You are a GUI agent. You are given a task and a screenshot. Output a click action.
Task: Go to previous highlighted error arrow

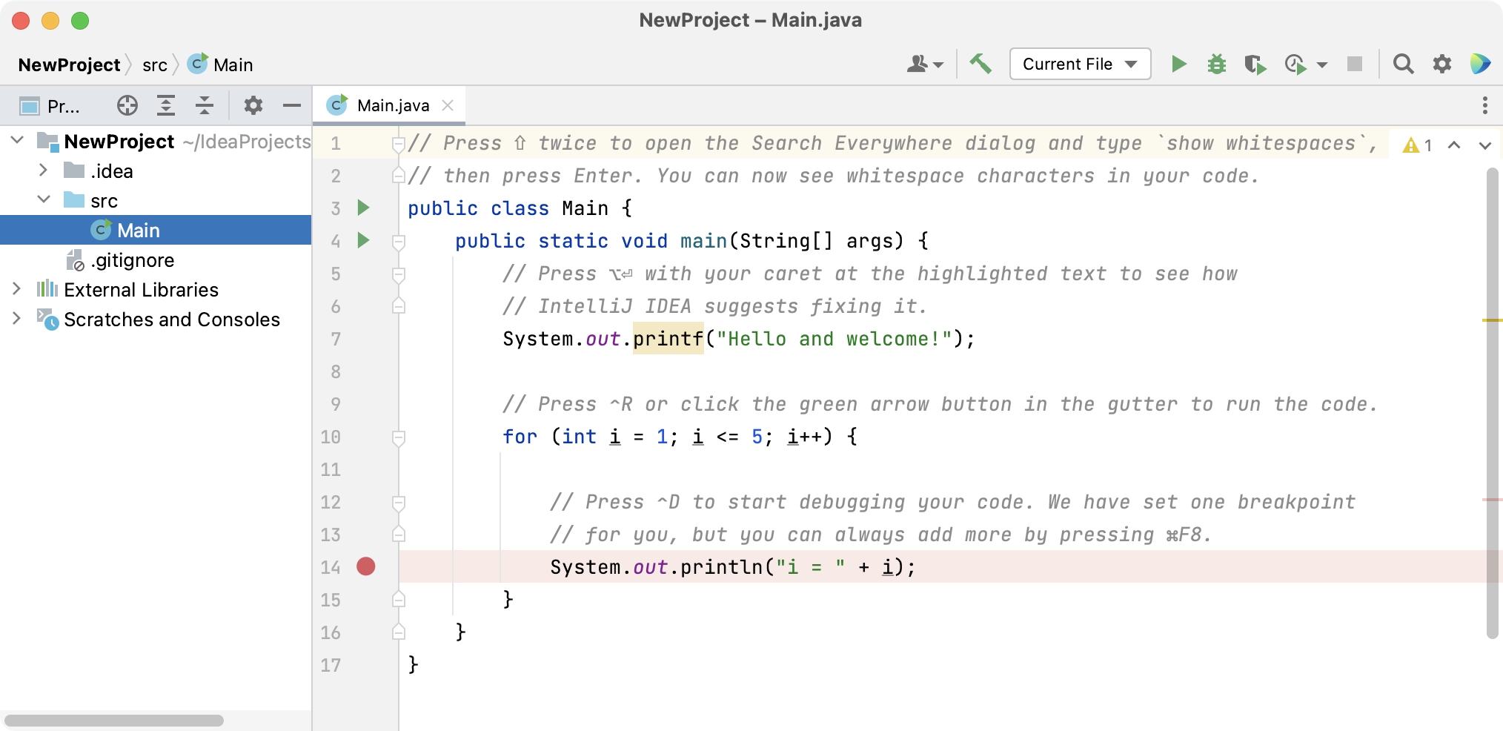1454,145
